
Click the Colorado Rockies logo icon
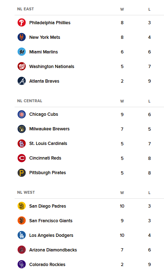(22, 264)
